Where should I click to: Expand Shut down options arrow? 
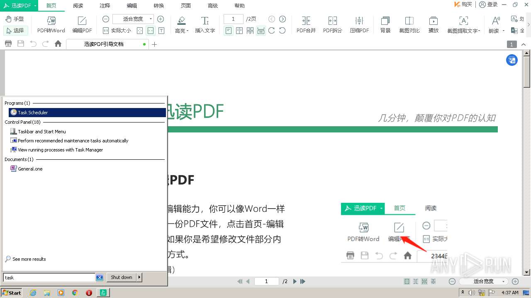pyautogui.click(x=139, y=277)
